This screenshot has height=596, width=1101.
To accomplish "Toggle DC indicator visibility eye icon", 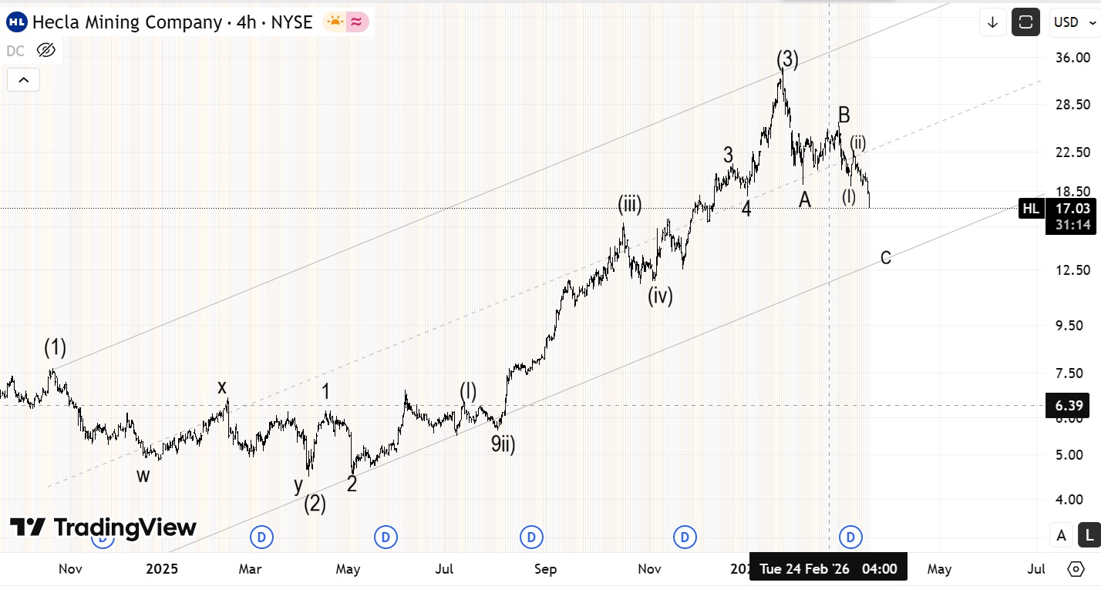I will click(46, 51).
